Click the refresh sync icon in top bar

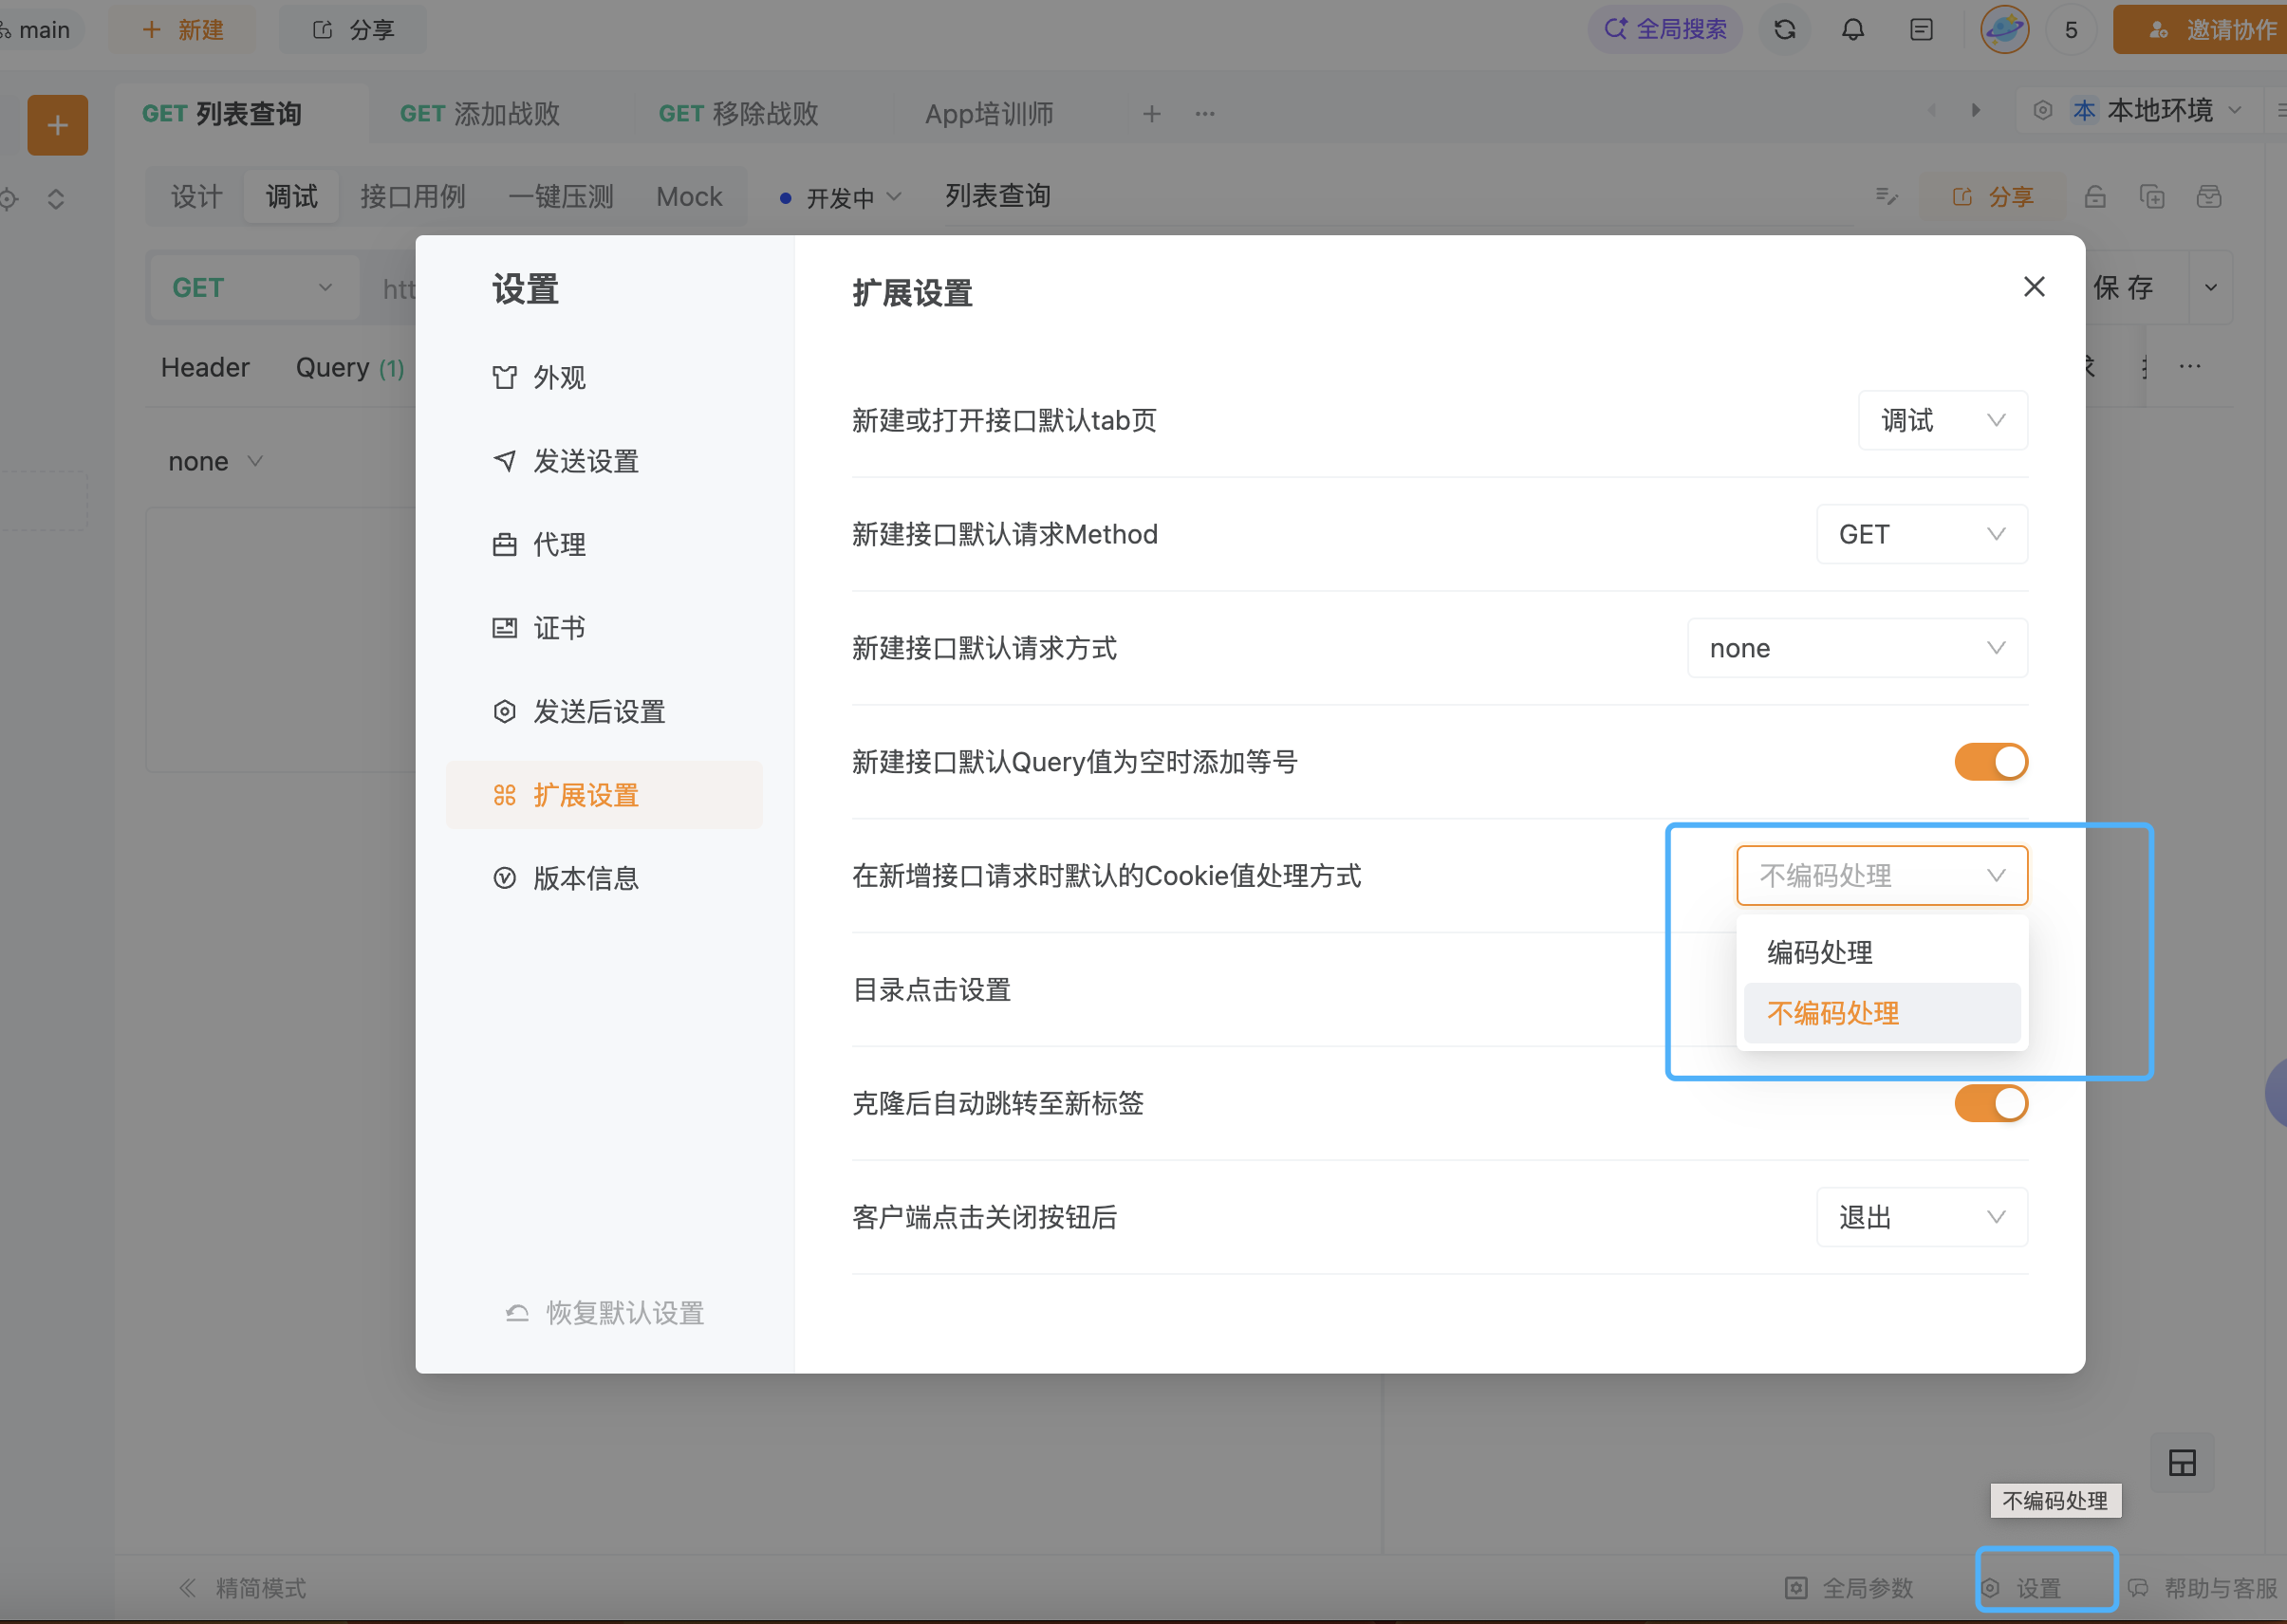pos(1785,29)
